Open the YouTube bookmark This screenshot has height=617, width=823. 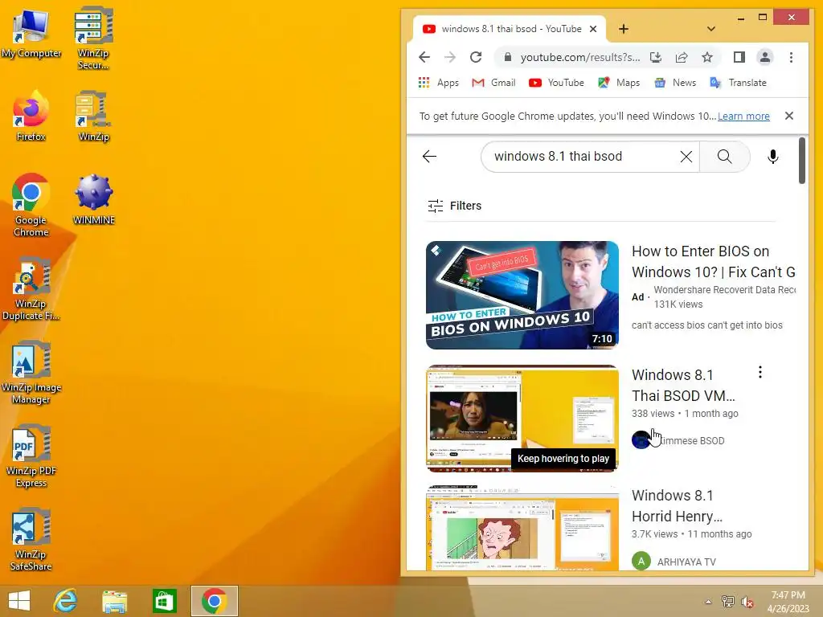coord(556,83)
